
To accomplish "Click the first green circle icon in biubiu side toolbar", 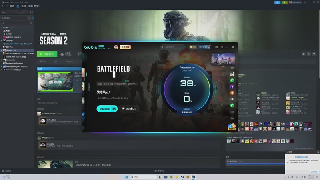I will click(x=232, y=80).
